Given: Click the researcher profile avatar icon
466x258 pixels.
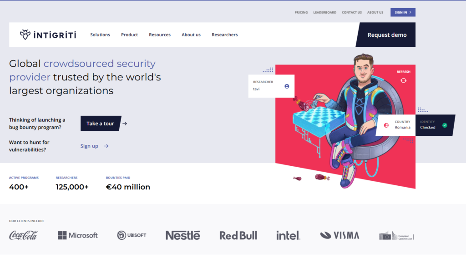Looking at the screenshot, I should point(287,86).
